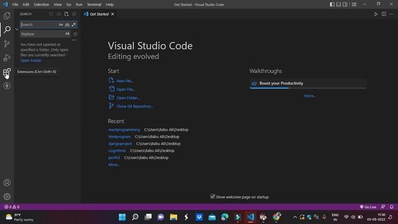Split the editor to the right
This screenshot has height=224, width=398.
[384, 14]
